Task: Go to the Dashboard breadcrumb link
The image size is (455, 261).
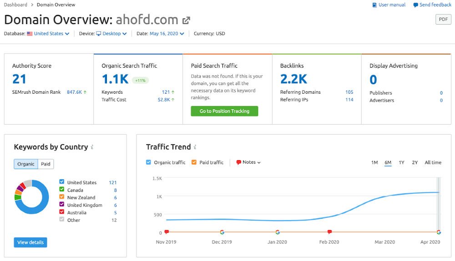Action: (15, 5)
